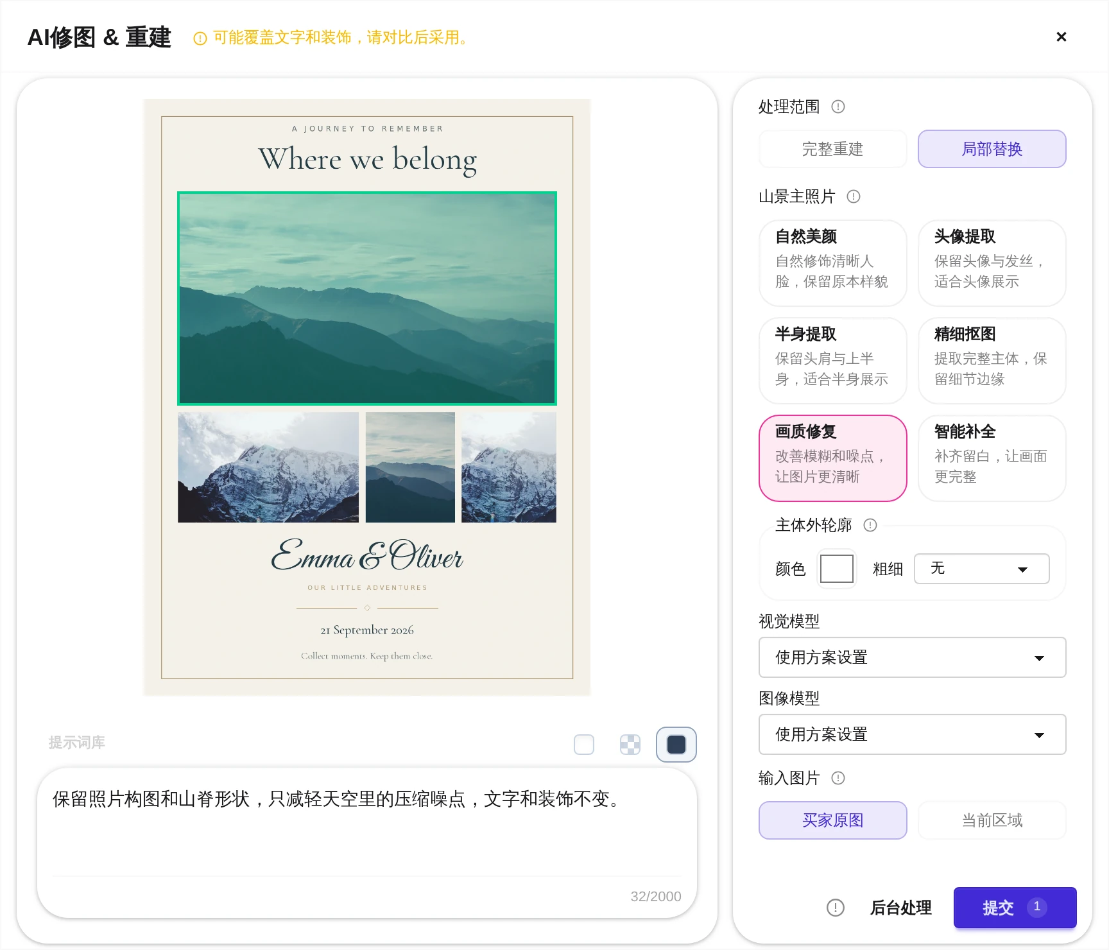Close the AI修图 & 重建 dialog
This screenshot has width=1109, height=950.
1062,37
